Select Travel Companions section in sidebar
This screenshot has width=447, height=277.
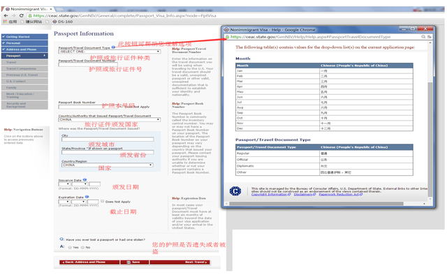[x=24, y=68]
